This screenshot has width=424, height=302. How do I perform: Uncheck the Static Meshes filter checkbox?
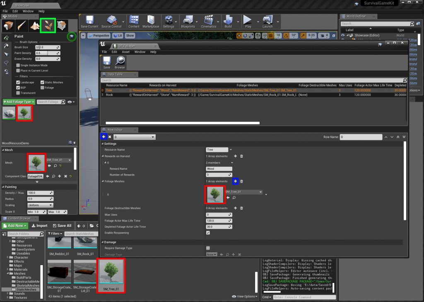(43, 82)
